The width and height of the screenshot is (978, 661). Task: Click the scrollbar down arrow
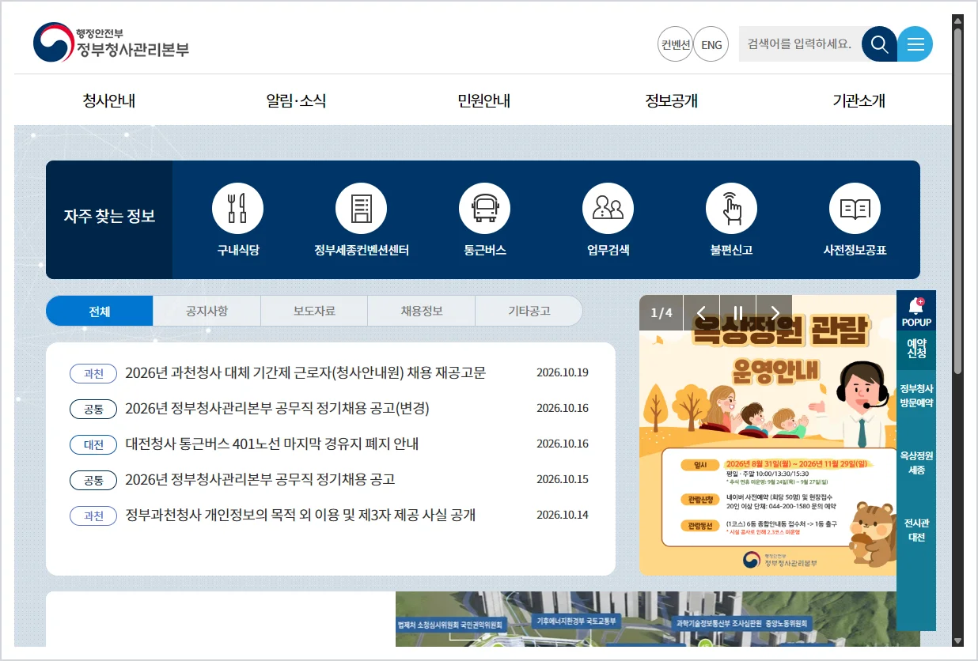click(957, 640)
